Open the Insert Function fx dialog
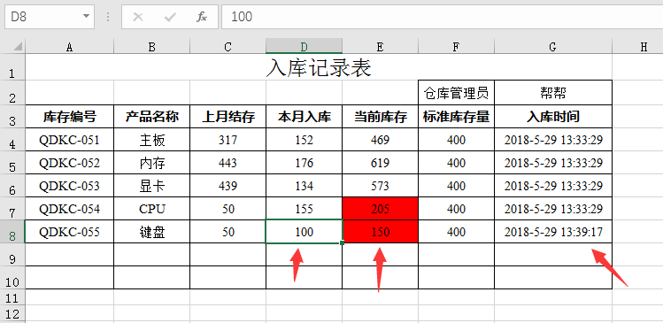Screen dimensions: 663x323 202,17
